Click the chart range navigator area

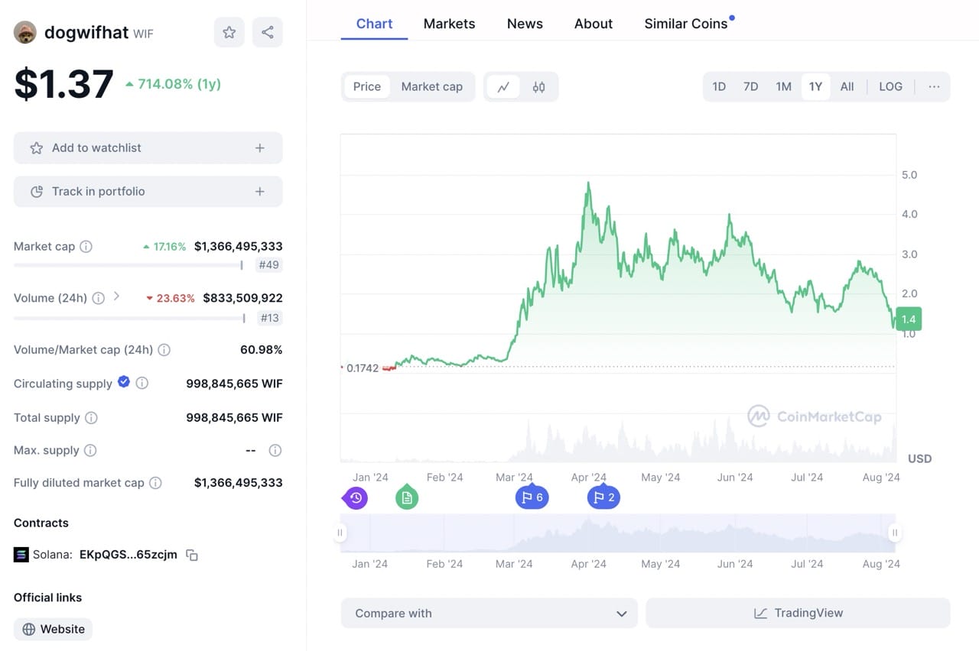[618, 533]
